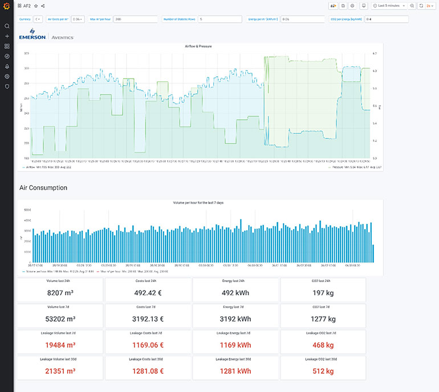Open the Currency € dropdown

click(x=38, y=19)
